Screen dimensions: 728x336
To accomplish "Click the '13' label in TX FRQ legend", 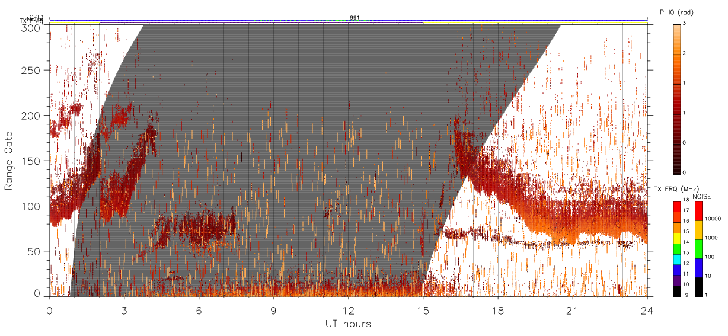I will 687,252.
